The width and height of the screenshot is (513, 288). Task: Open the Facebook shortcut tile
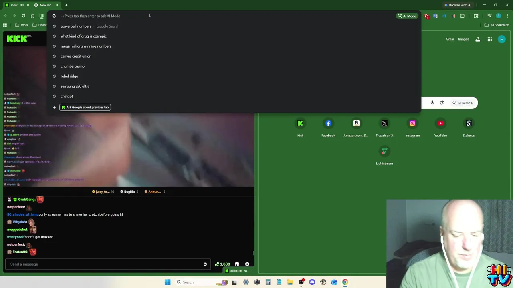[x=328, y=128]
